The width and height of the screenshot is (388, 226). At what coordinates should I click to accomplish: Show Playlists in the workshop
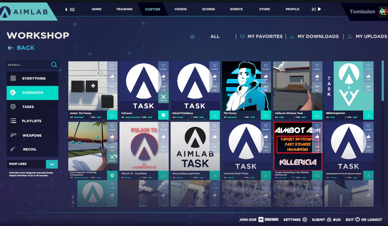32,121
